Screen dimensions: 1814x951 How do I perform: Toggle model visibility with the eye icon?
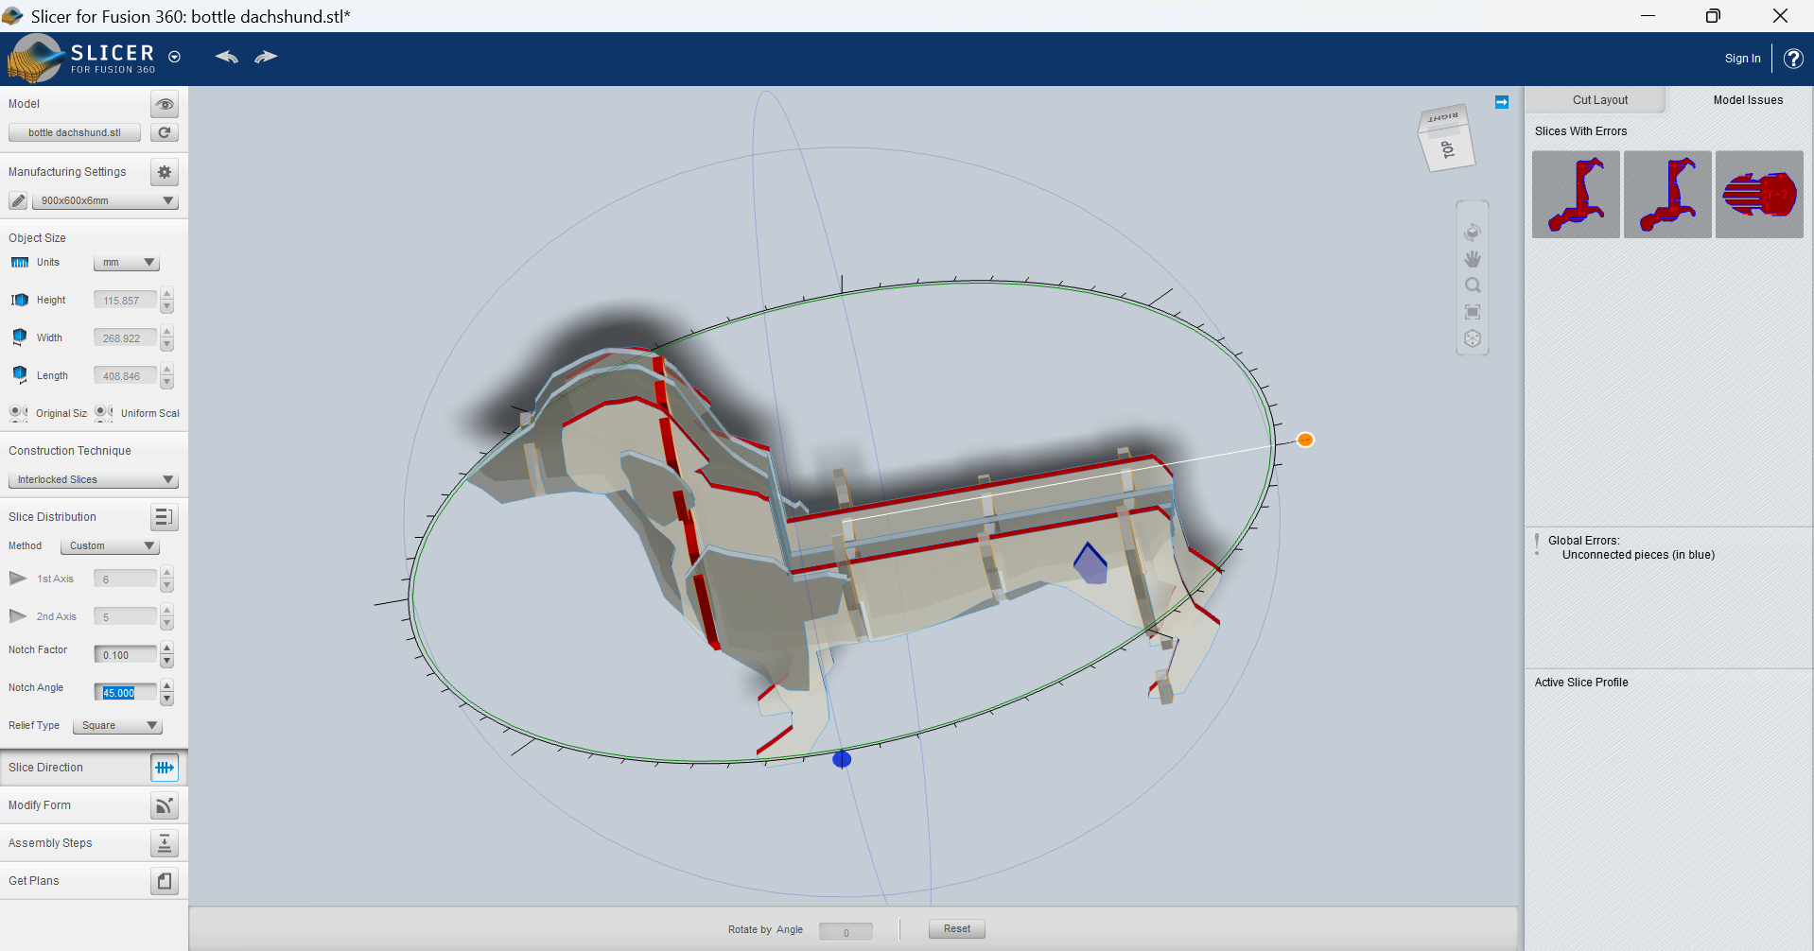tap(165, 104)
